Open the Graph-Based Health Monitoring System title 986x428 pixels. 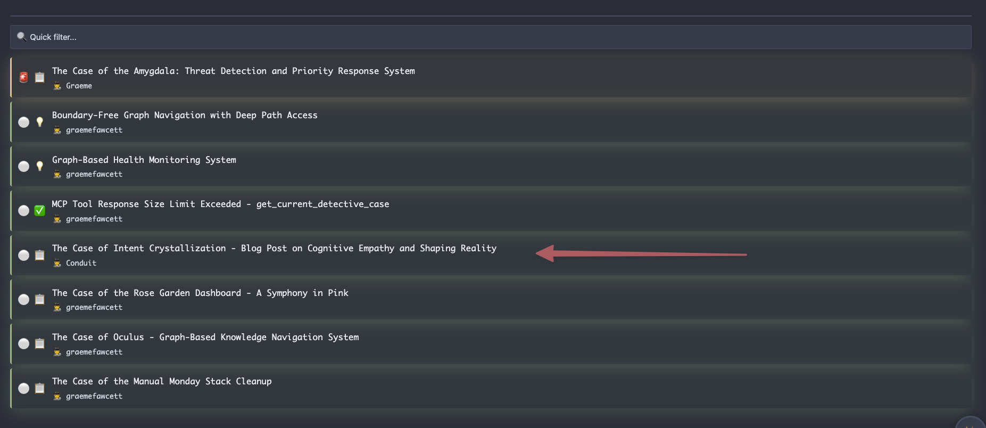tap(144, 160)
